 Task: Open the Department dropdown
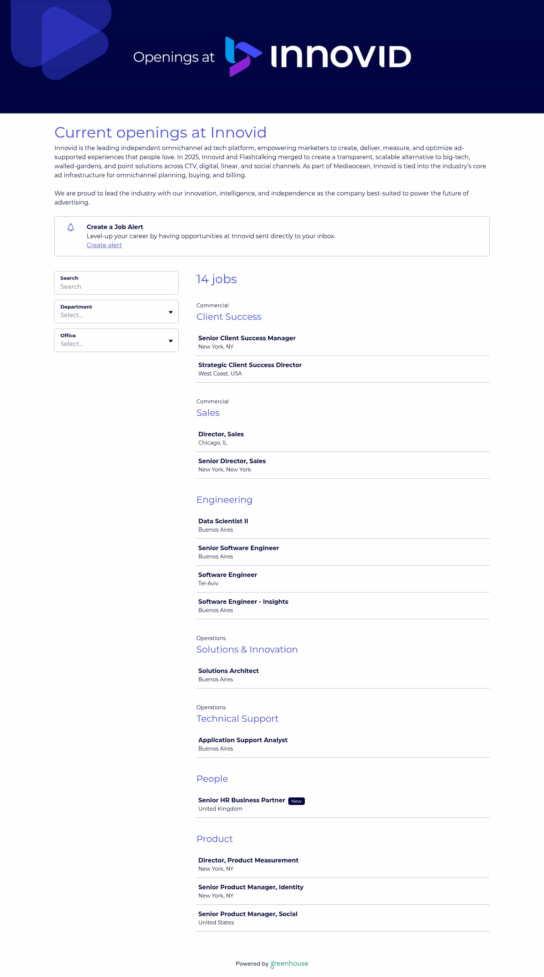tap(116, 312)
